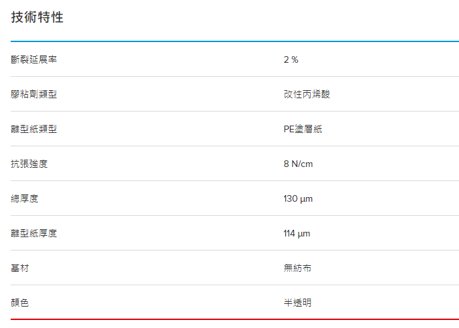Click the 130 µm thickness value
The width and height of the screenshot is (459, 328).
(298, 198)
